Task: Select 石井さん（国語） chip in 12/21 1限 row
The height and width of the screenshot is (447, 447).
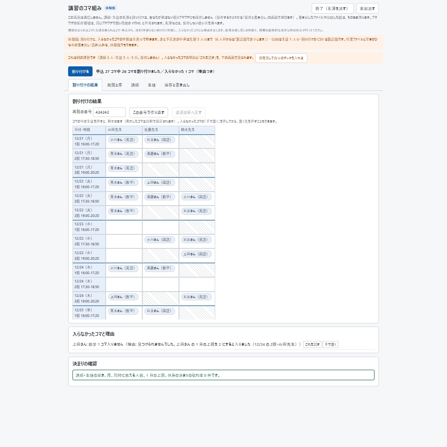Action: point(160,140)
